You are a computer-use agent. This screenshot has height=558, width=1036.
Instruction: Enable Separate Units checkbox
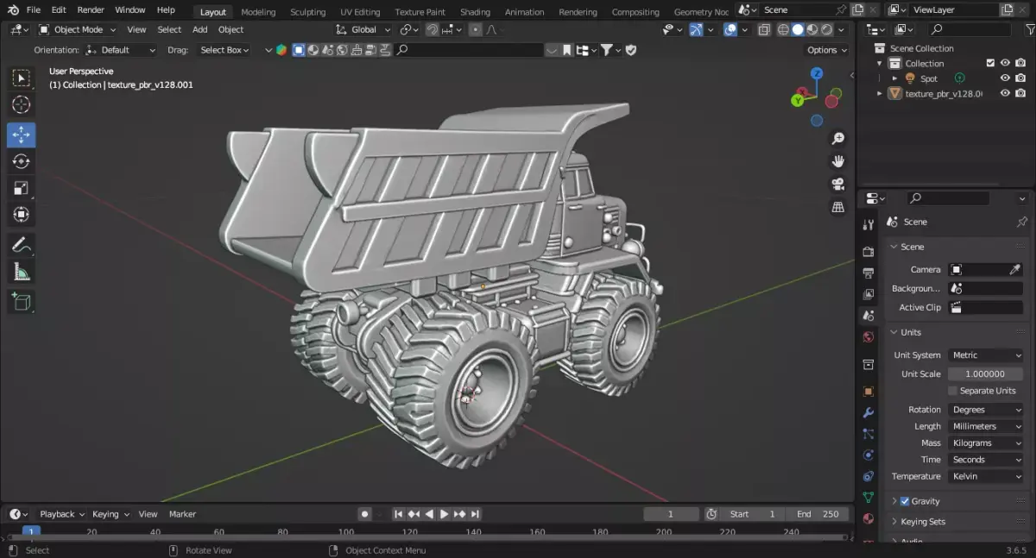pyautogui.click(x=953, y=391)
